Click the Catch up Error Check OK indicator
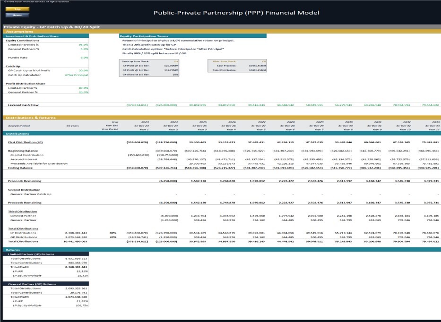The width and height of the screenshot is (441, 322). (x=176, y=60)
